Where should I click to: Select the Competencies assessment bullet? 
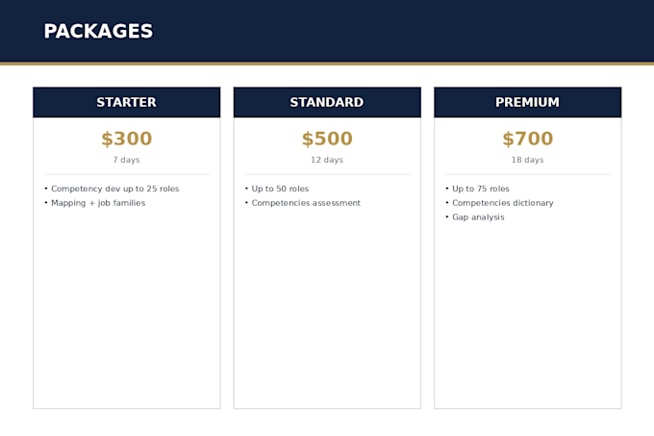pos(303,203)
